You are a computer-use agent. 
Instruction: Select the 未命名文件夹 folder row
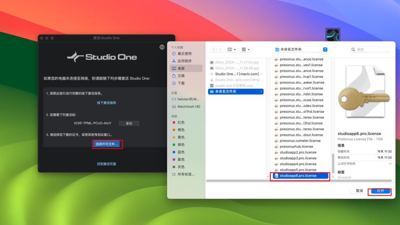[236, 92]
